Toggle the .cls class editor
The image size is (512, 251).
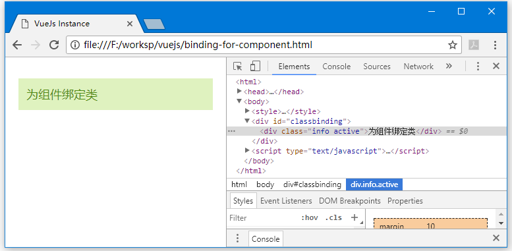(333, 217)
